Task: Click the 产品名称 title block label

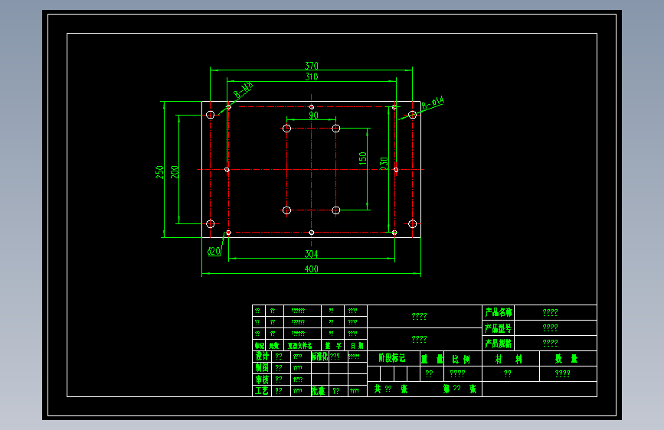Action: pos(499,313)
